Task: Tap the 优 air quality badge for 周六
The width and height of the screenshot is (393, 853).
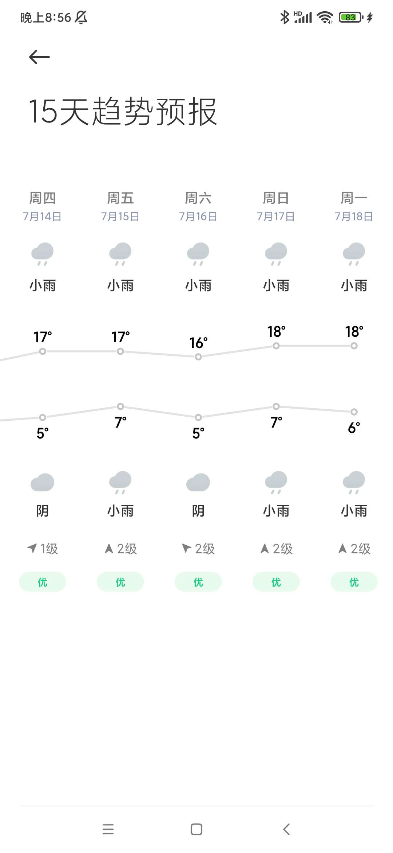Action: click(x=198, y=582)
